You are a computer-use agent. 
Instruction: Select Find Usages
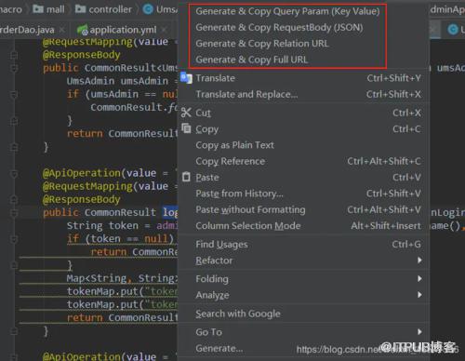(x=221, y=245)
